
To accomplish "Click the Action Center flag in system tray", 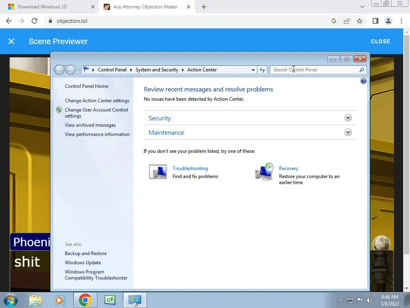I will [x=360, y=300].
